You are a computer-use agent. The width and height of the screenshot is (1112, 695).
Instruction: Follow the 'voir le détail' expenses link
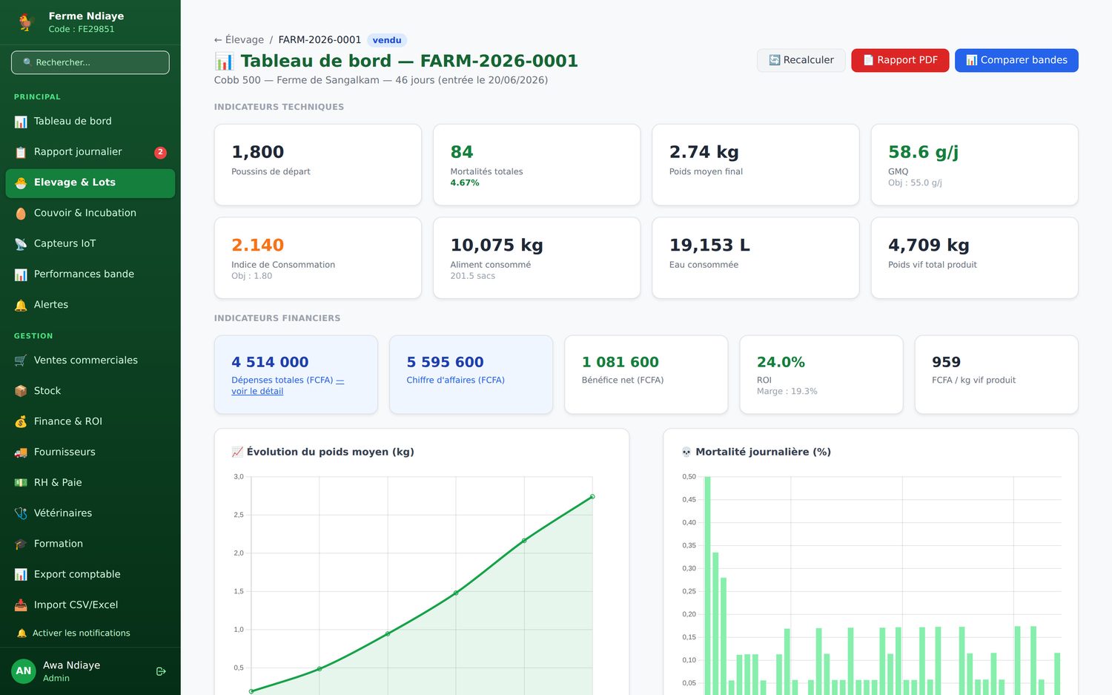[x=257, y=391]
